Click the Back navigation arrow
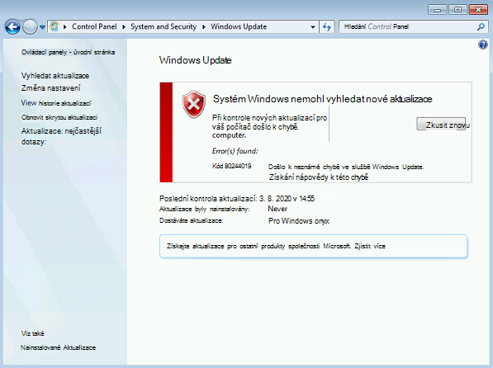The image size is (493, 368). 12,27
